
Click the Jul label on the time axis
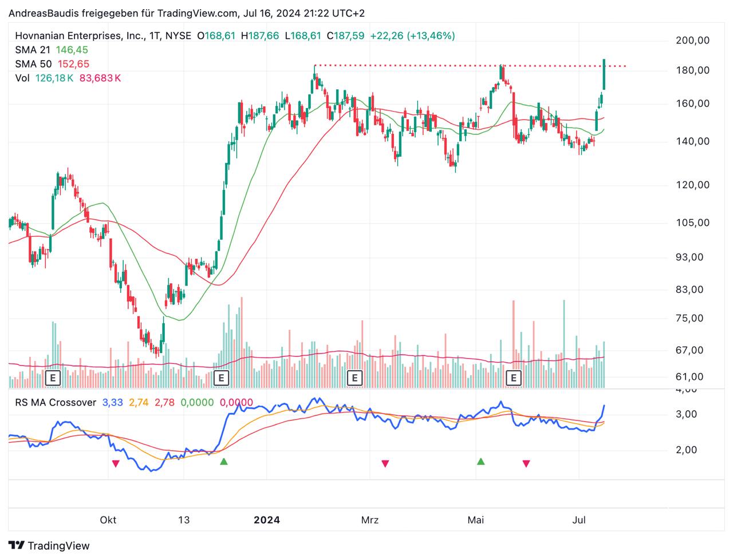point(579,520)
